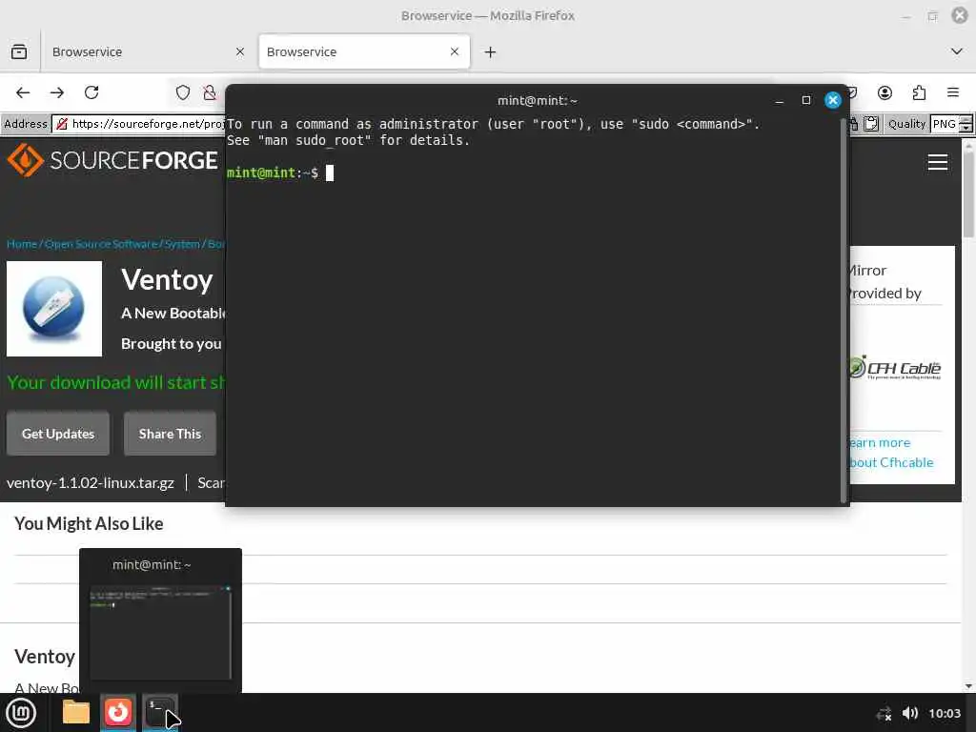Click the terminal window scrollbar
Viewport: 976px width, 732px height.
(x=844, y=310)
